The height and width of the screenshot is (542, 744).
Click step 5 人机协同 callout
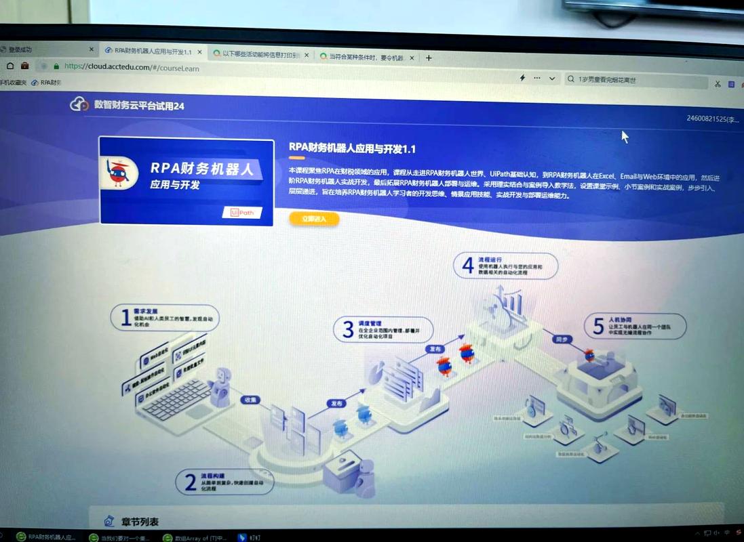pyautogui.click(x=635, y=326)
